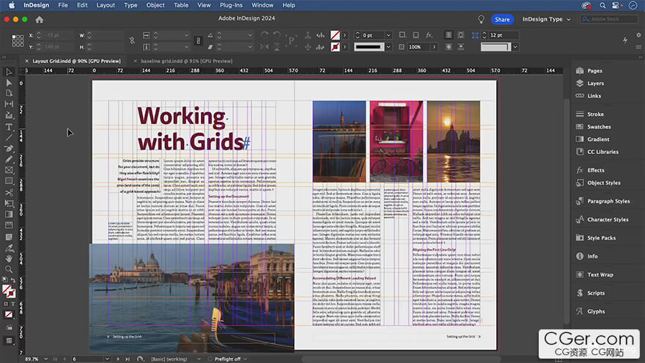This screenshot has height=363, width=645.
Task: Open the stroke style dropdown
Action: pyautogui.click(x=388, y=47)
